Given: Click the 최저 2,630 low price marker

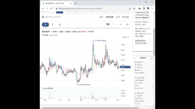Looking at the screenshot, I should tap(83, 85).
